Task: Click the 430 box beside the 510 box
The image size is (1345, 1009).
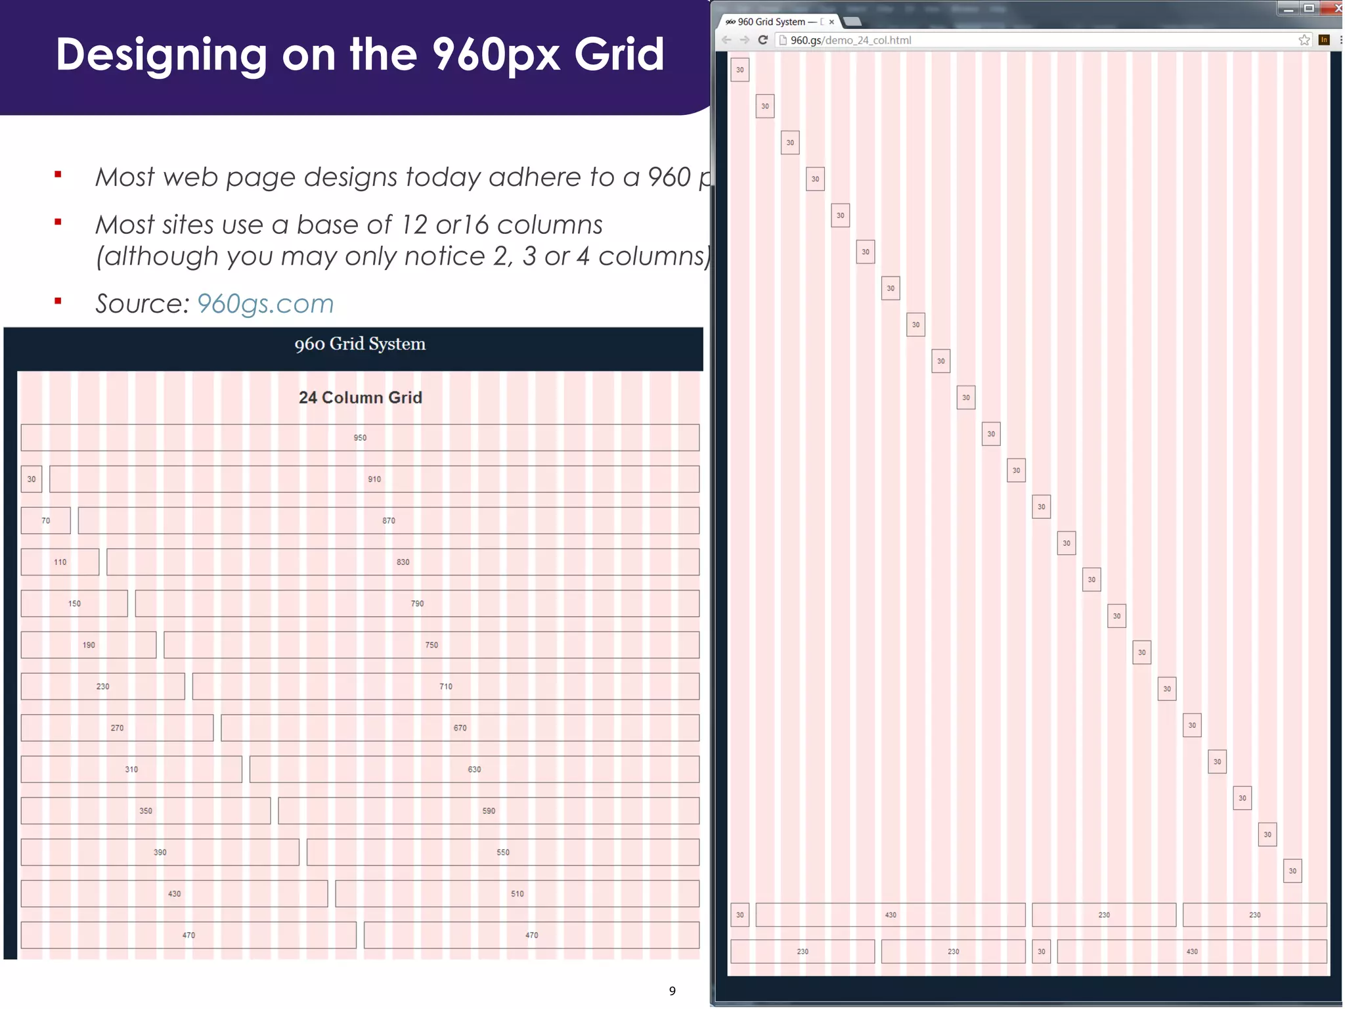Action: 174,893
